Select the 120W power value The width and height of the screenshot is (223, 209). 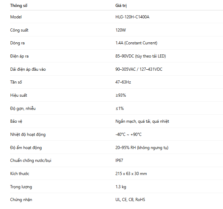pyautogui.click(x=121, y=30)
